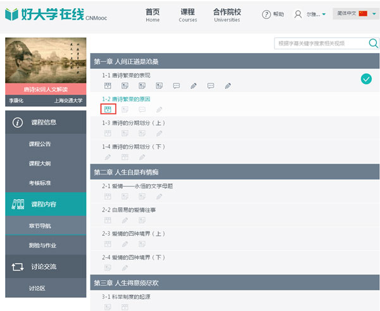Open the 合作院校 Universities tab
Image resolution: width=380 pixels, height=311 pixels.
(226, 15)
